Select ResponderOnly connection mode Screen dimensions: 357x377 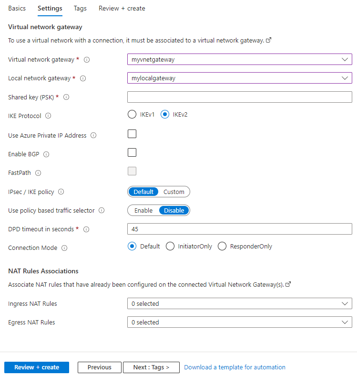click(x=222, y=247)
